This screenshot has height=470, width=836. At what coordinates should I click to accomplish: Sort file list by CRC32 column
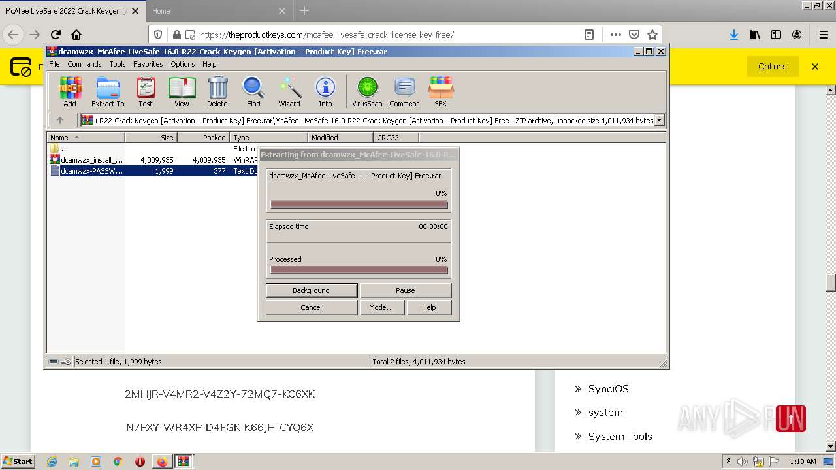[x=396, y=137]
